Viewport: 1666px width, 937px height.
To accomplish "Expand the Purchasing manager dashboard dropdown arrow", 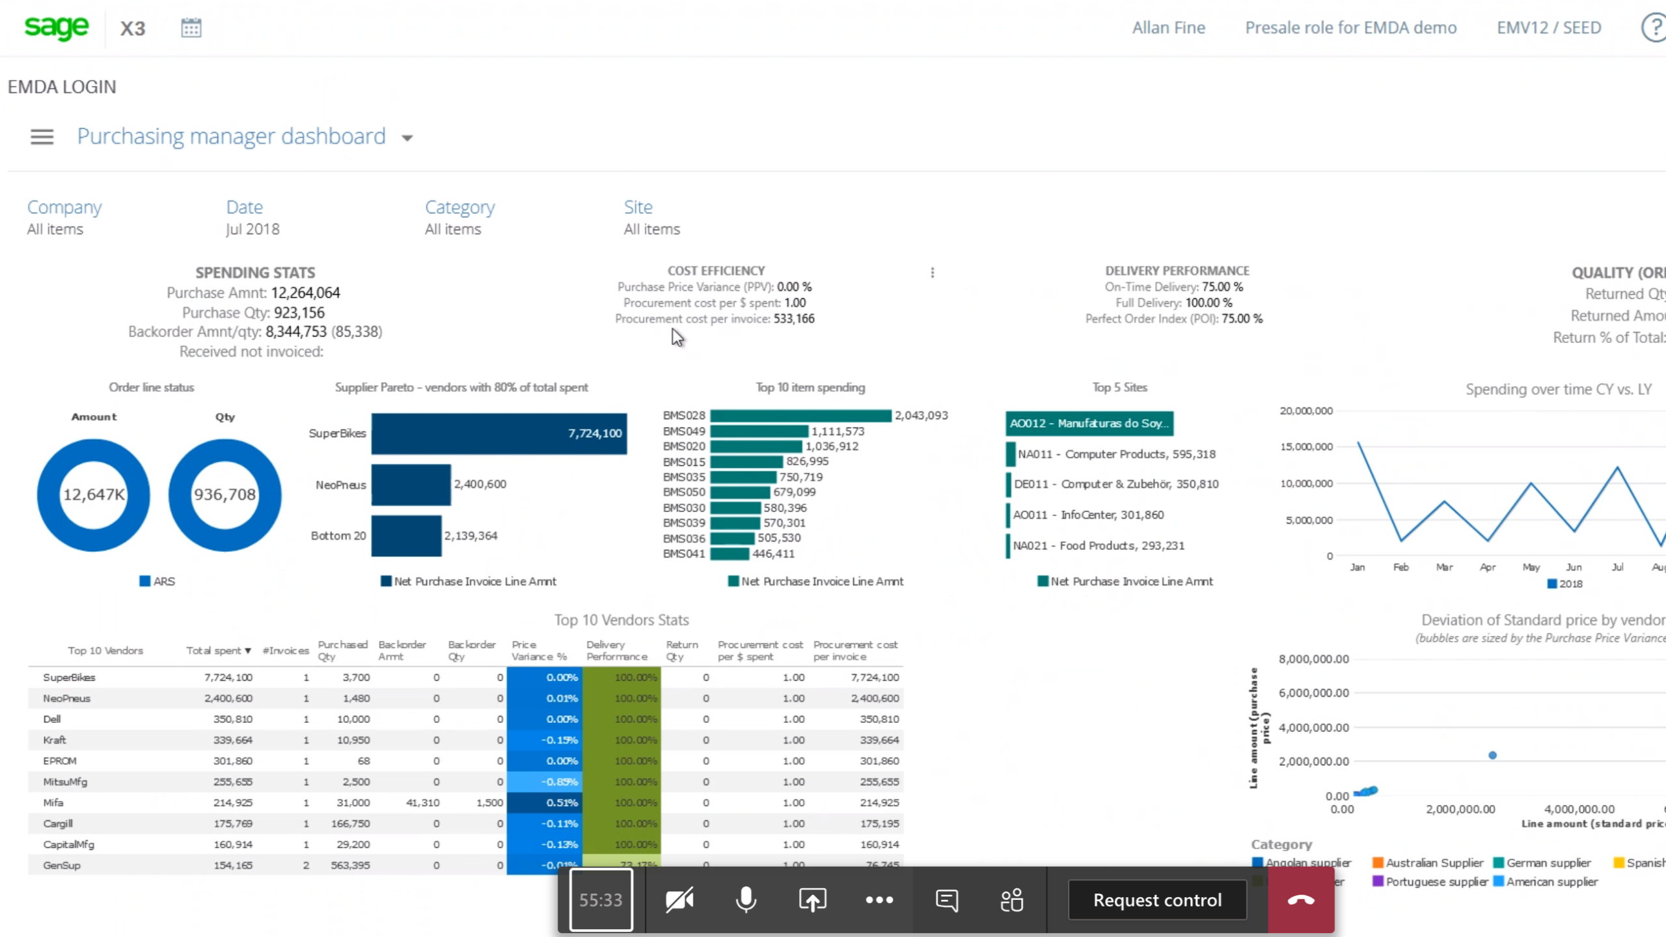I will pos(407,138).
